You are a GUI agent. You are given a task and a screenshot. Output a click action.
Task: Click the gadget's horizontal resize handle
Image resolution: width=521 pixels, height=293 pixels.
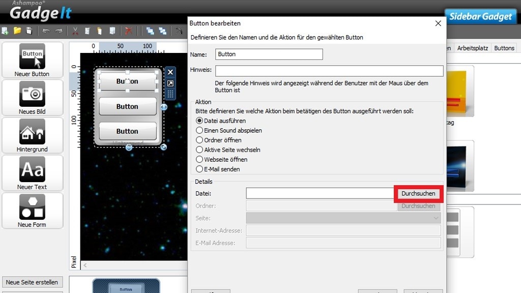(x=164, y=107)
